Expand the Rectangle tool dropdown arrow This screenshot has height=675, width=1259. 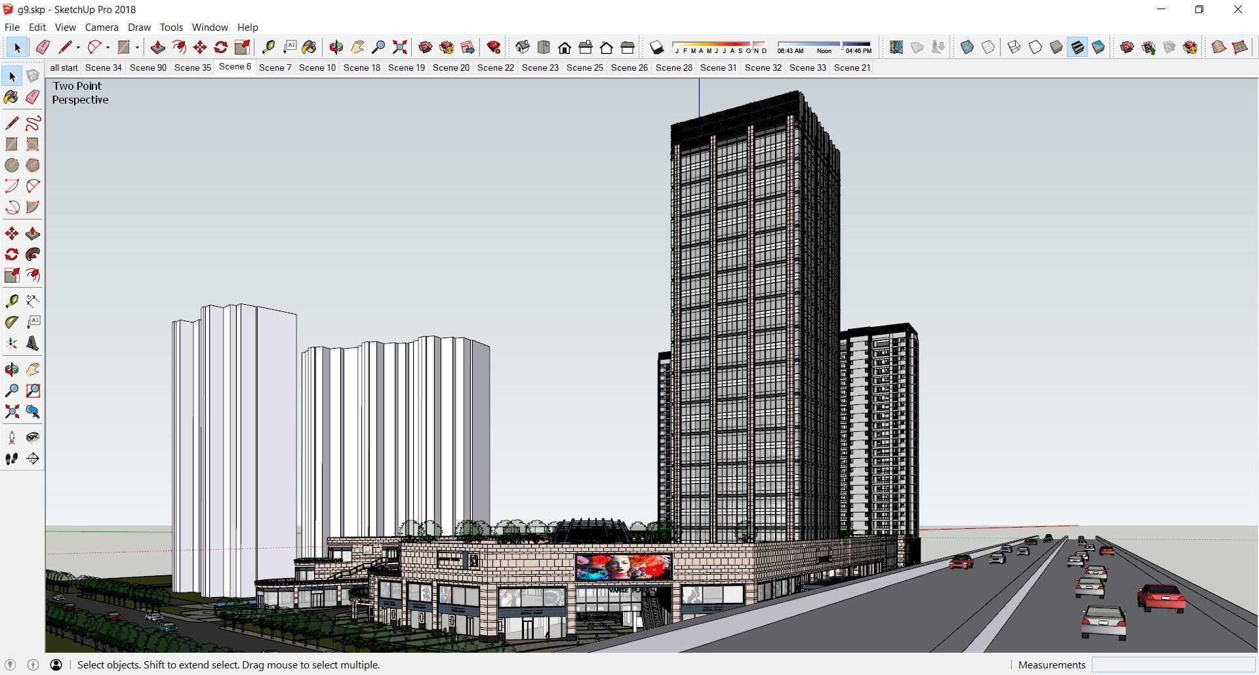point(137,47)
